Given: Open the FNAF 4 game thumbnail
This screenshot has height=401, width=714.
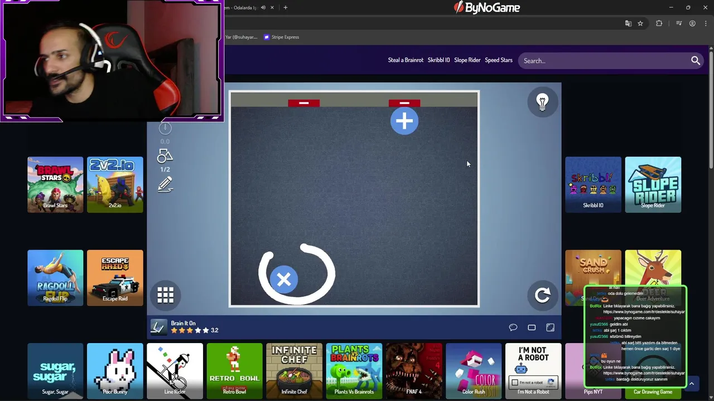Looking at the screenshot, I should click(414, 371).
